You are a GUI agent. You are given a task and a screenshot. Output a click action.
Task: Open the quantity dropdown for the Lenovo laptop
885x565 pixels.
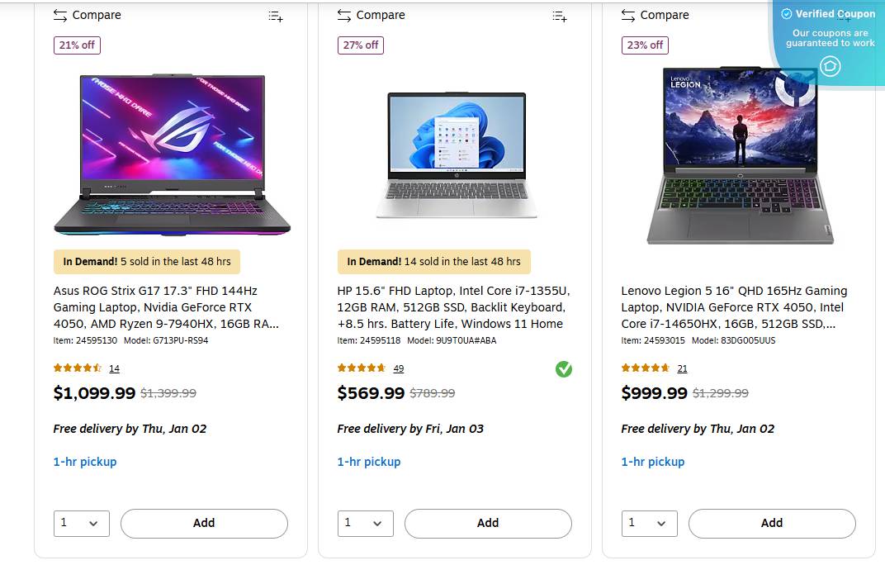[649, 523]
